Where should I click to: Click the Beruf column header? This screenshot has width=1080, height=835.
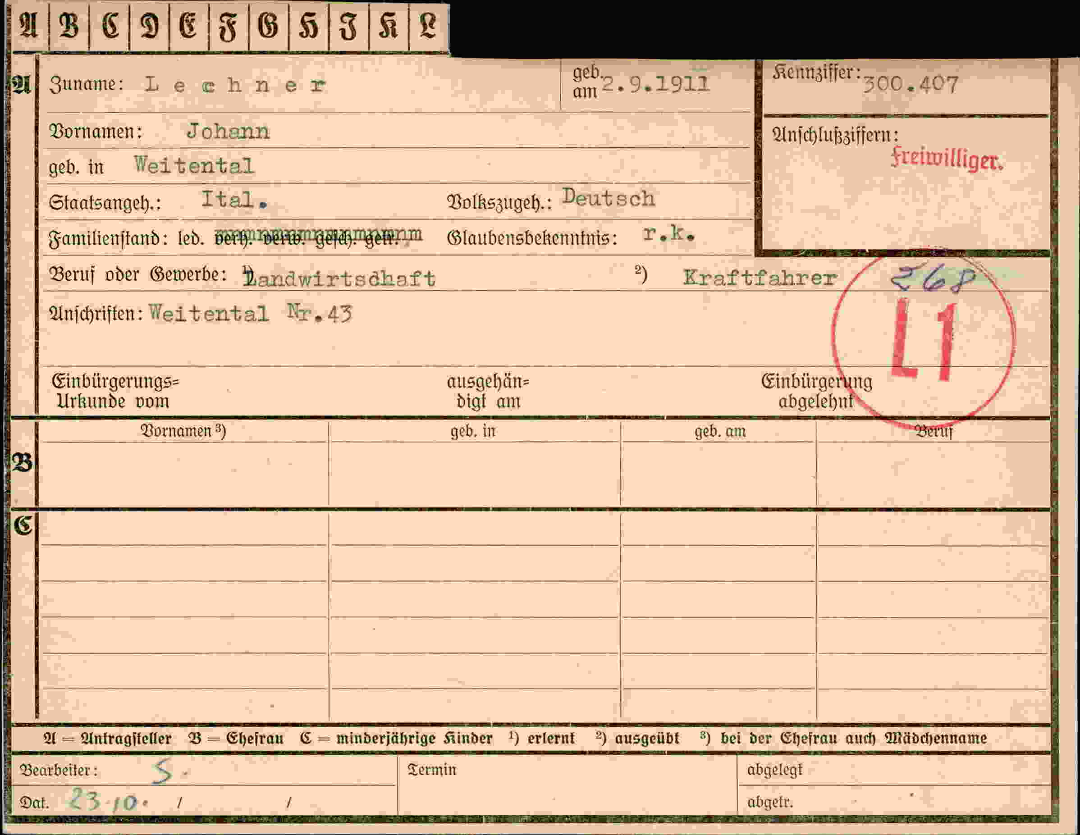click(x=934, y=432)
